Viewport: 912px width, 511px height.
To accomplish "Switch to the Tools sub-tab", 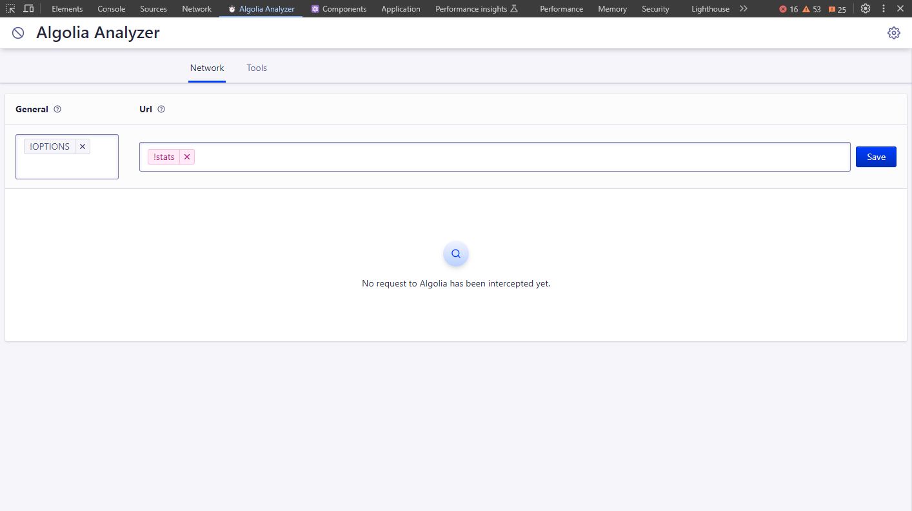I will coord(257,68).
